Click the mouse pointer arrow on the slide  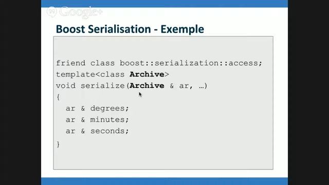(x=140, y=95)
